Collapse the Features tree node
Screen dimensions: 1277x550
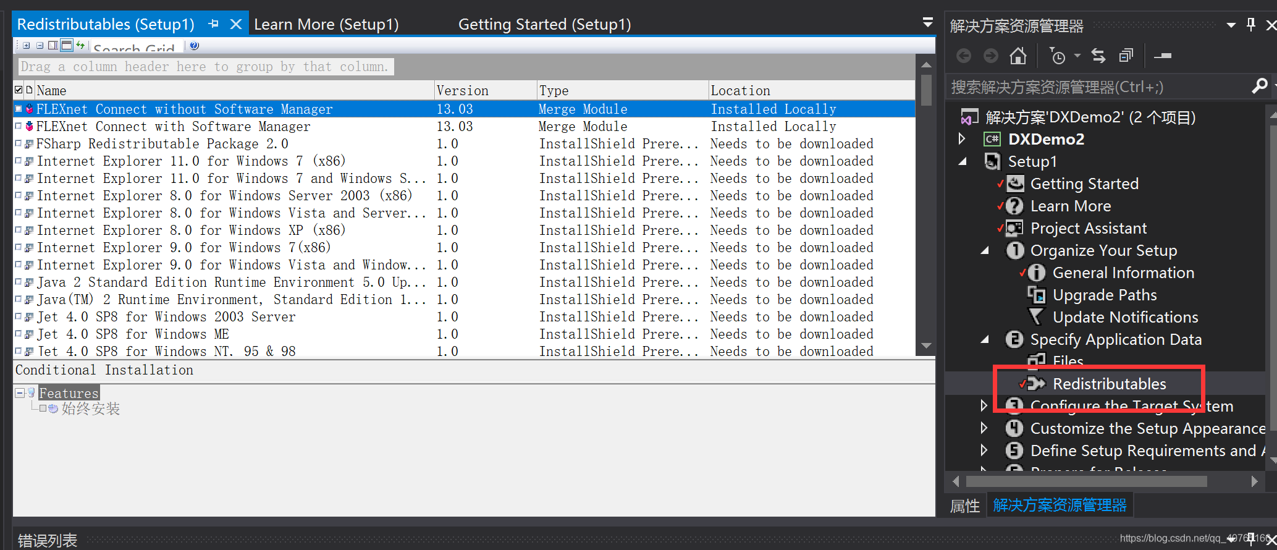[x=20, y=393]
